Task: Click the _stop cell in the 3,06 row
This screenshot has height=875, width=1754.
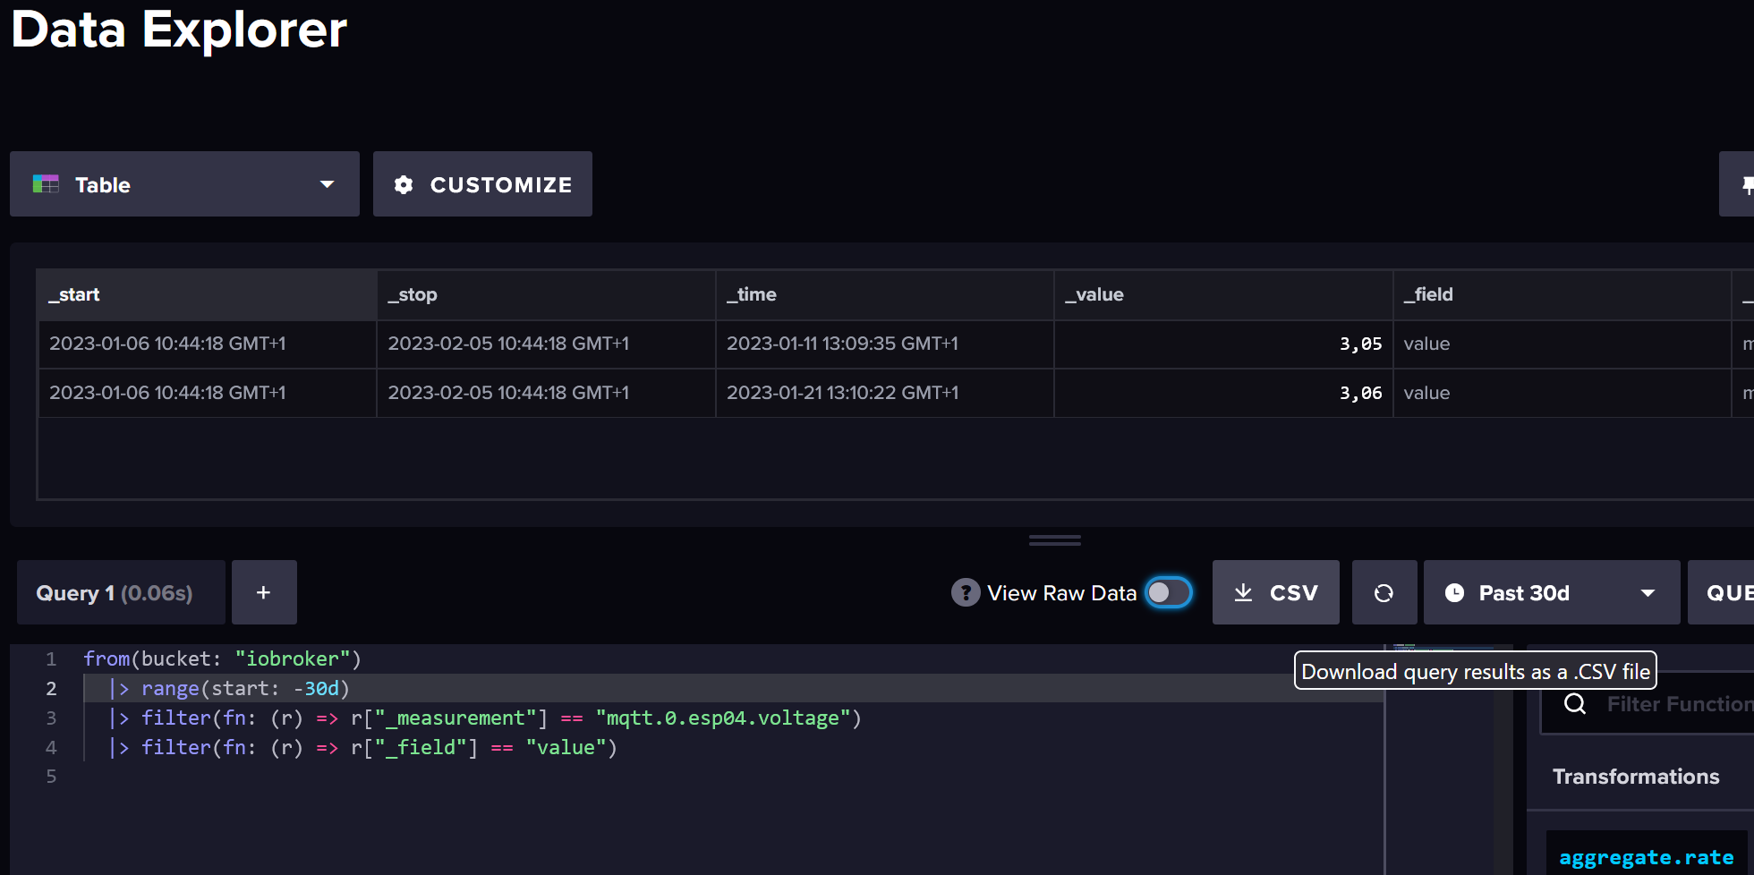Action: [x=546, y=393]
